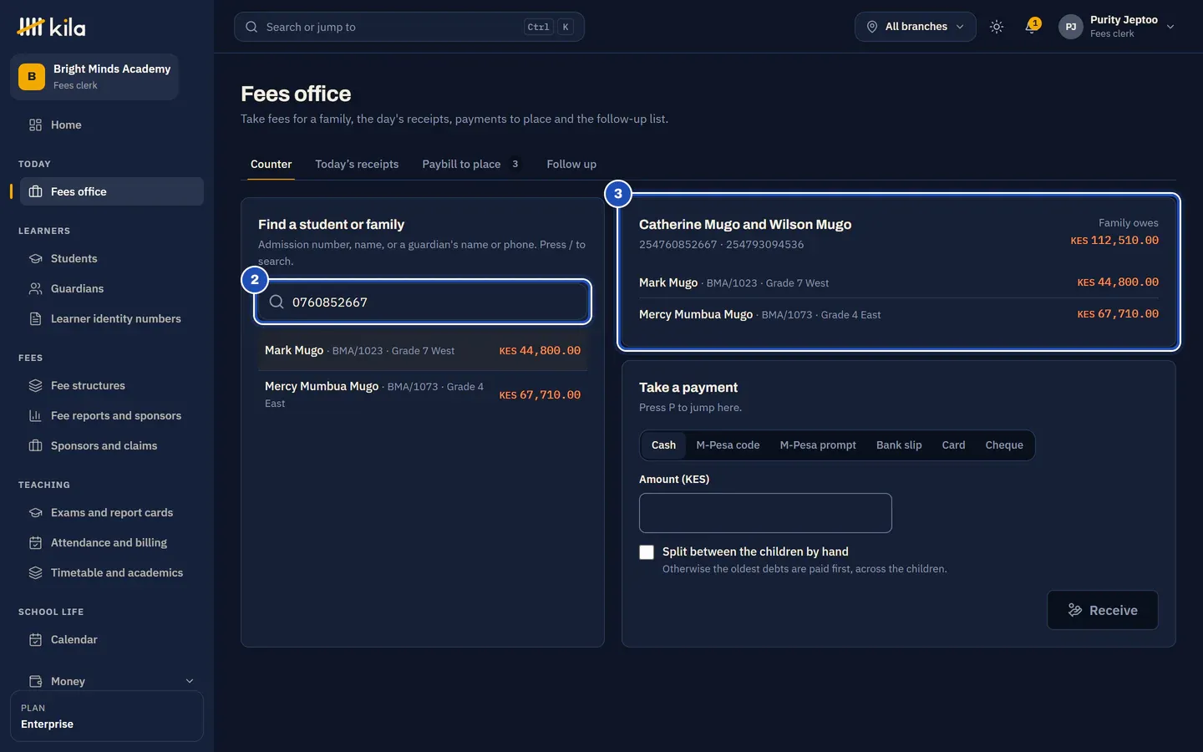
Task: Click the Attendance and billing calendar icon
Action: tap(35, 542)
